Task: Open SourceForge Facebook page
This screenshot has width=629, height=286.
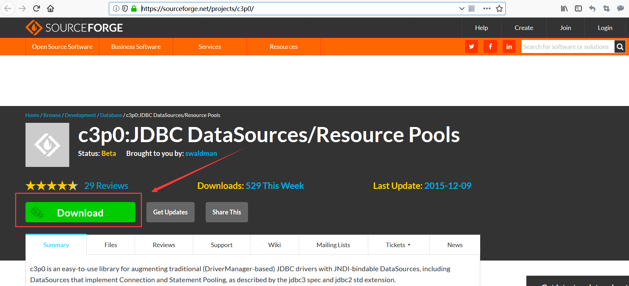Action: pyautogui.click(x=490, y=46)
